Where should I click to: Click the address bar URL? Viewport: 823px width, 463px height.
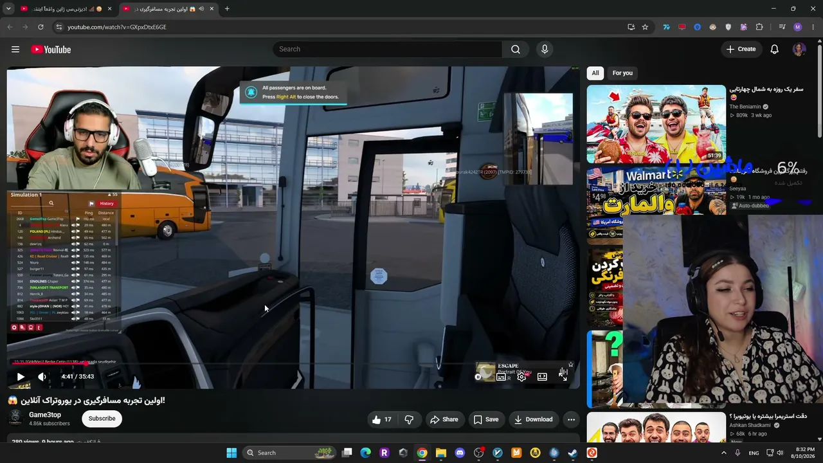coord(116,27)
